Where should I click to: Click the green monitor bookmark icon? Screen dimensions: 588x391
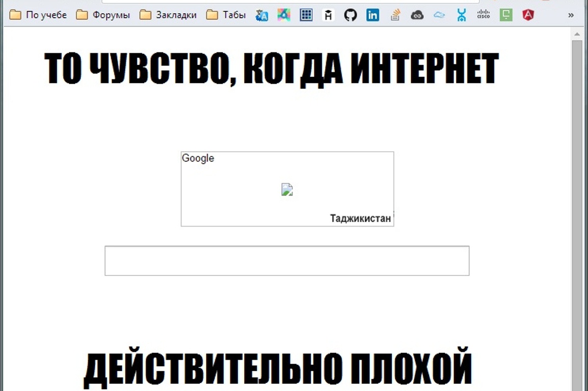[x=505, y=15]
